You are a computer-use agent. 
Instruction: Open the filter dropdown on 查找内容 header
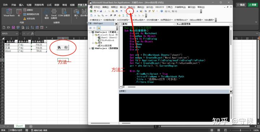[x=16, y=41]
